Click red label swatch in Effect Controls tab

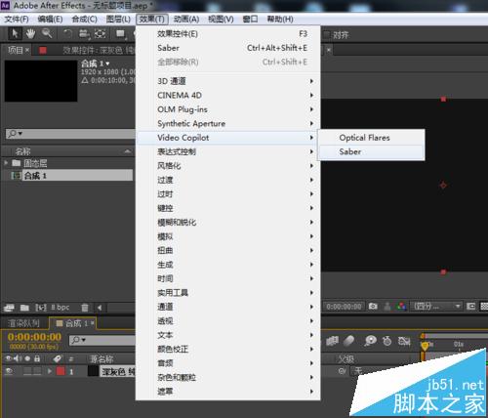(x=43, y=50)
